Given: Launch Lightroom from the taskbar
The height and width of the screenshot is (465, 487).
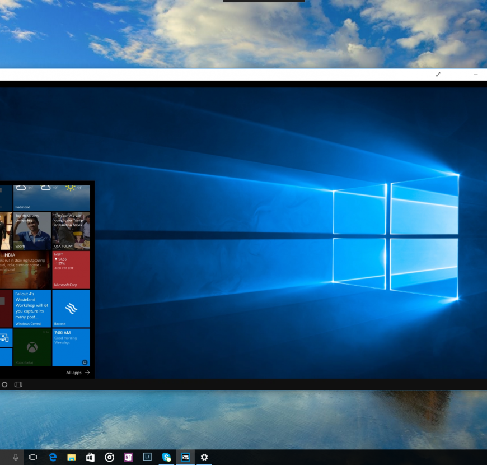Looking at the screenshot, I should [x=147, y=457].
